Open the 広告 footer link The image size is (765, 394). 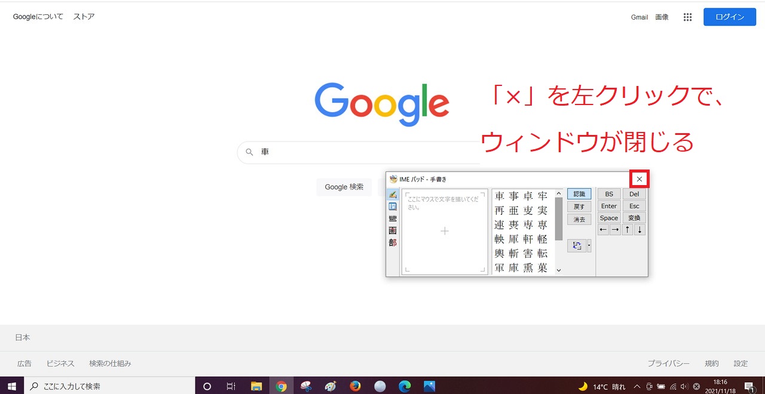pyautogui.click(x=25, y=364)
